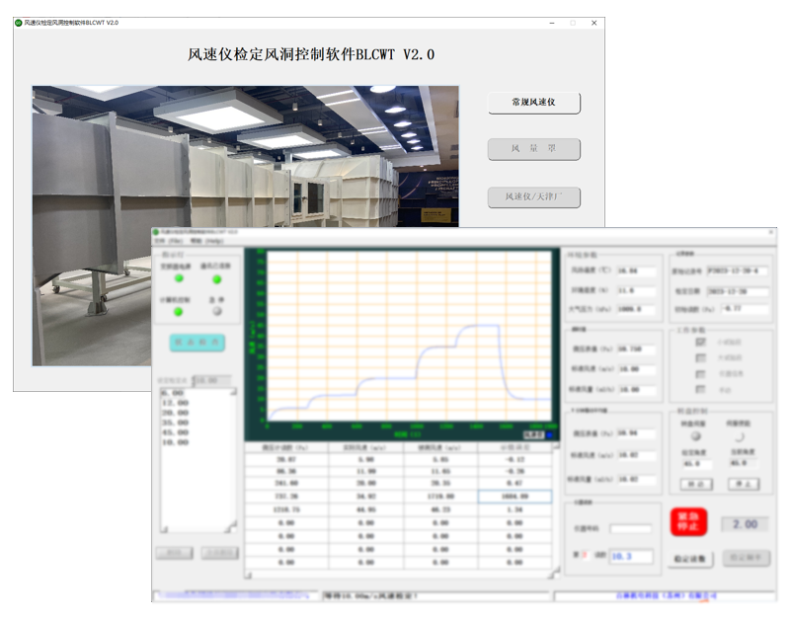Screen dimensions: 792x617
Task: Click the 风量罩 button
Action: pyautogui.click(x=533, y=149)
